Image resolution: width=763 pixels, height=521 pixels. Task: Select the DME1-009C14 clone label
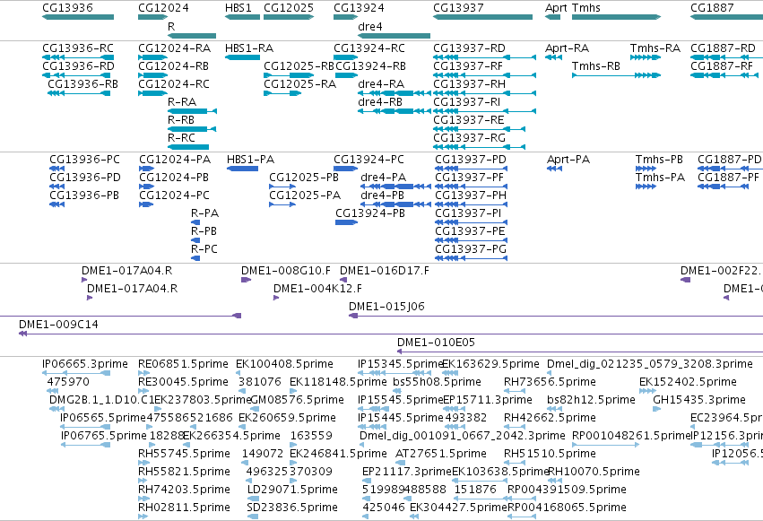(x=58, y=325)
